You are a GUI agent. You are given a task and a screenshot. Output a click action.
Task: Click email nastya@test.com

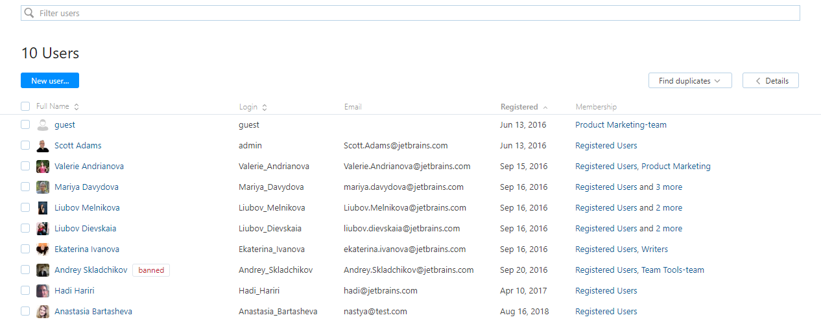(x=375, y=312)
